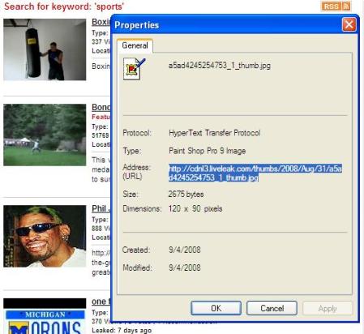
Task: Open the Michigan license plate thumbnail
Action: (45, 316)
